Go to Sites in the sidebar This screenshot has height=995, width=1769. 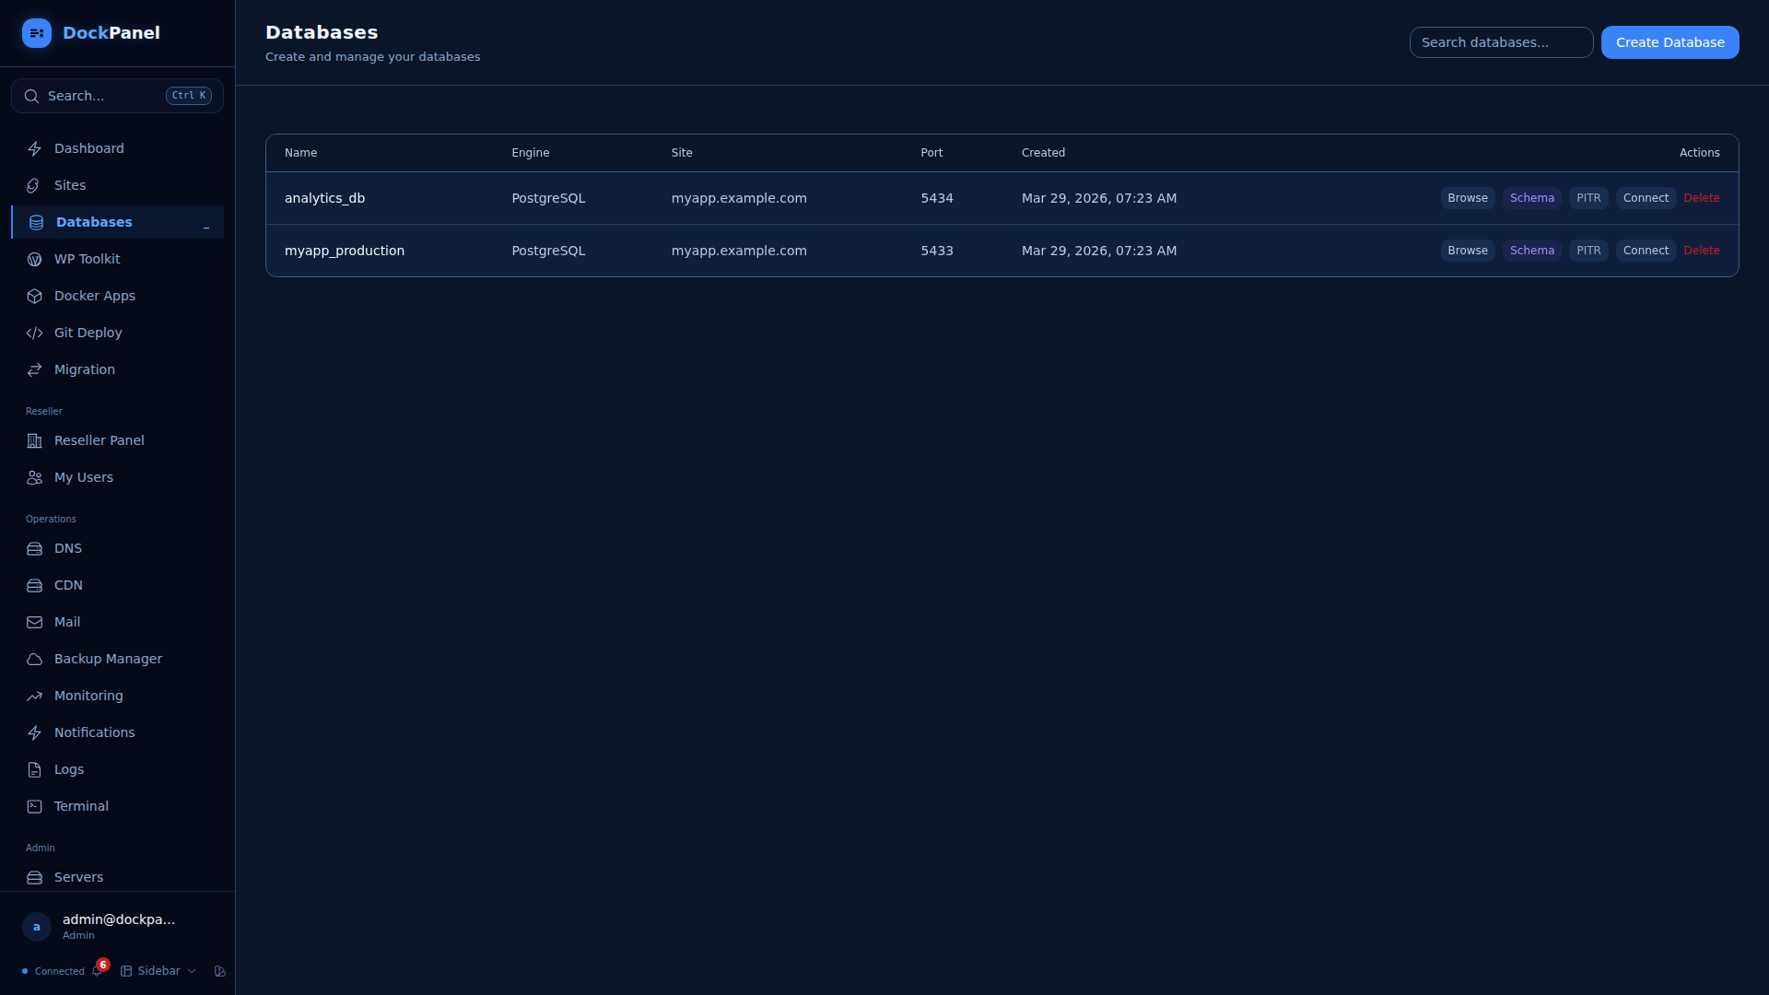point(117,185)
